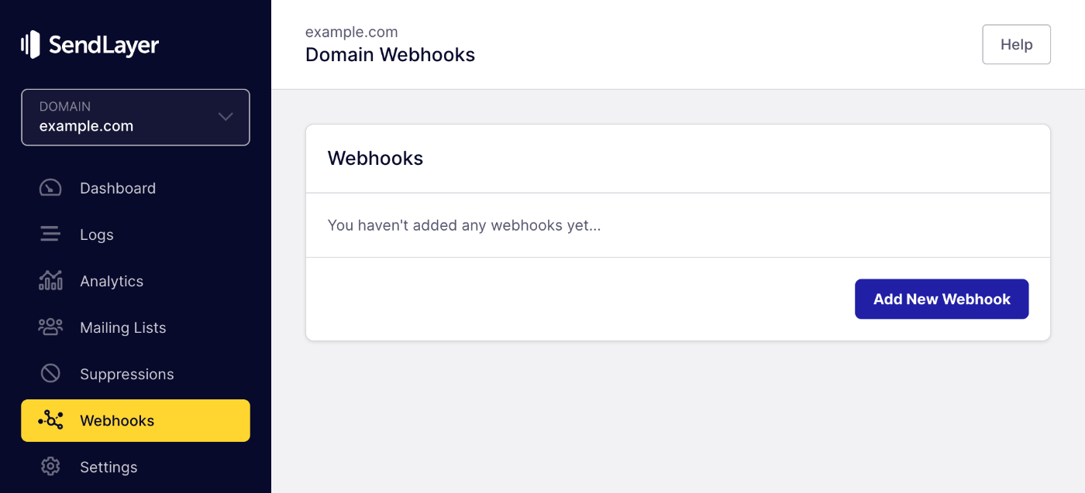The width and height of the screenshot is (1085, 493).
Task: Click the Mailing Lists people icon
Action: (x=50, y=327)
